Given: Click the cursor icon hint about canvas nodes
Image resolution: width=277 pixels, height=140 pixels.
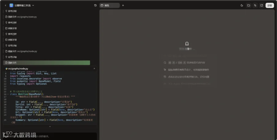Looking at the screenshot, I should (165, 70).
